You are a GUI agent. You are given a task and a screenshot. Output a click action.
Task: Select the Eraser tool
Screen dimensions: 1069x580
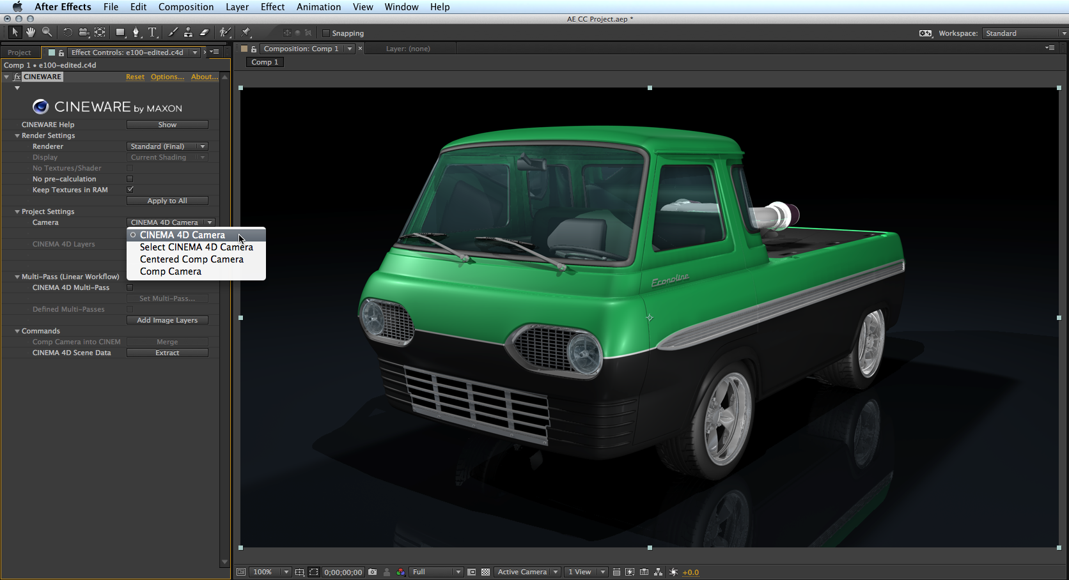(x=204, y=32)
